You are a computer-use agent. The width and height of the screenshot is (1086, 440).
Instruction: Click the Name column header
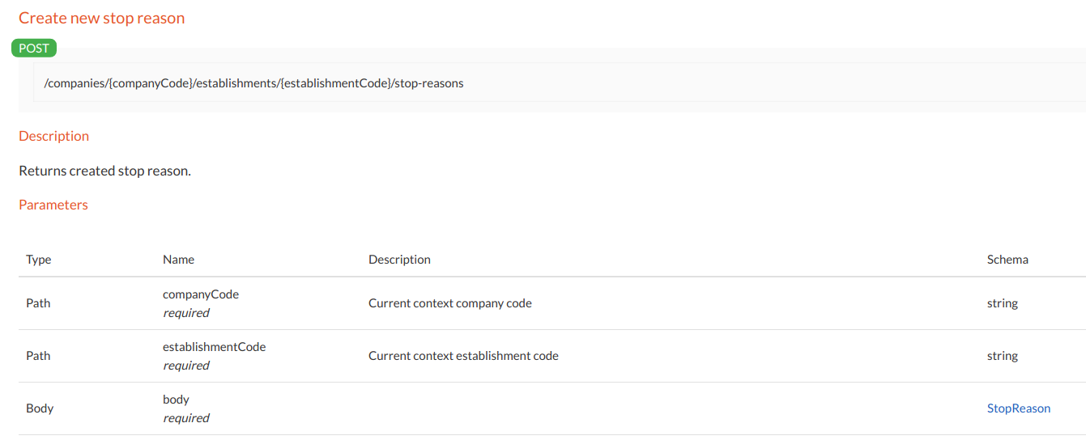(x=178, y=260)
